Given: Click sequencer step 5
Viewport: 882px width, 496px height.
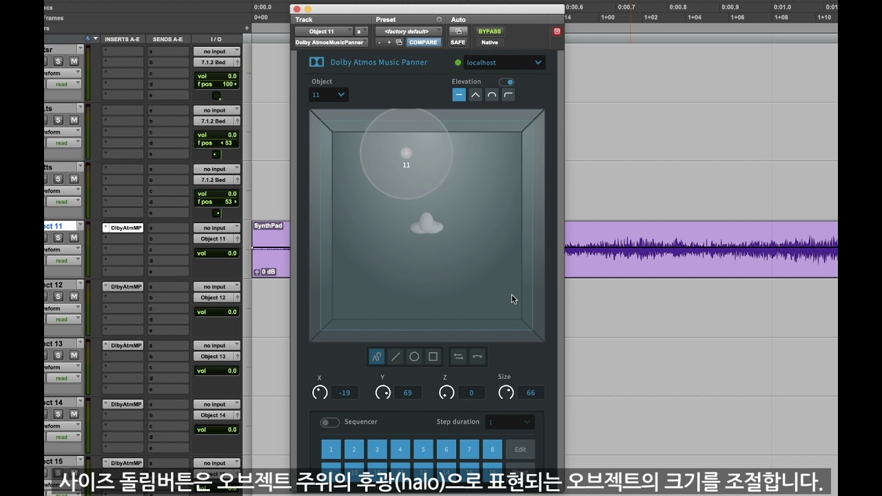Looking at the screenshot, I should point(423,450).
